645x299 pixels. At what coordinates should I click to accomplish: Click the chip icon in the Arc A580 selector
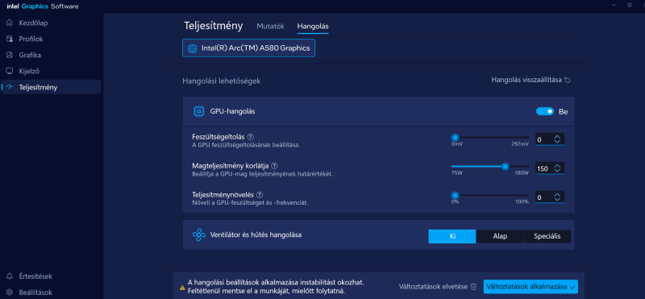pyautogui.click(x=192, y=48)
